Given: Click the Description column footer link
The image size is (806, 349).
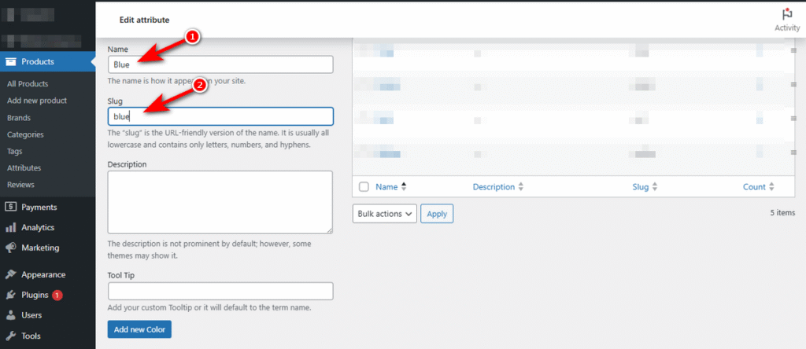Looking at the screenshot, I should [494, 187].
